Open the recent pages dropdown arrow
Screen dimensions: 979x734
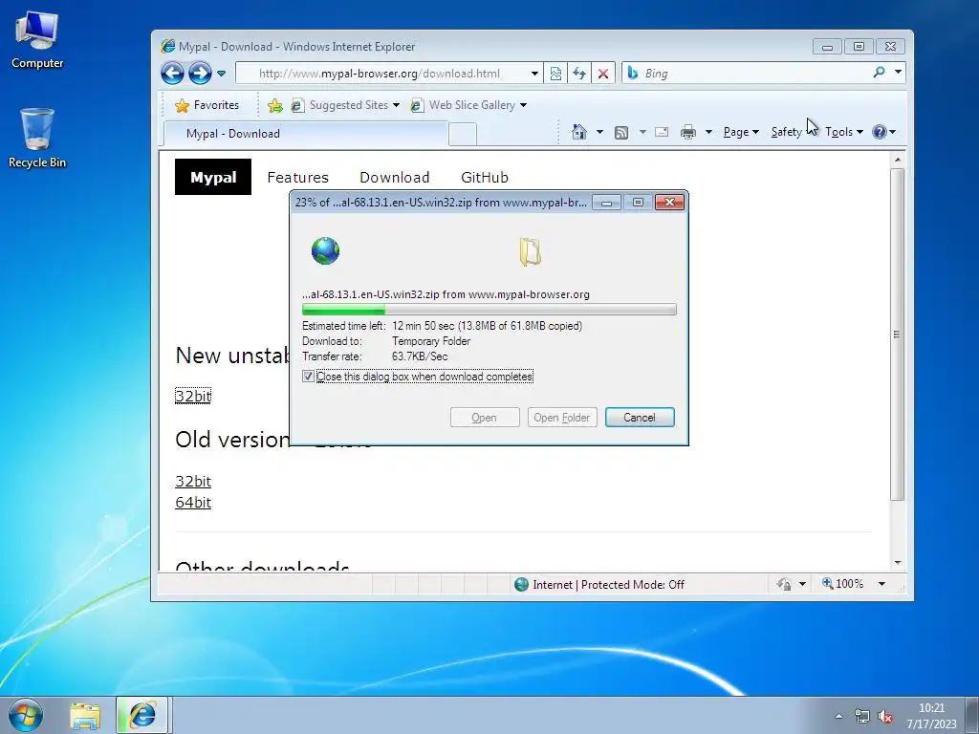tap(221, 74)
